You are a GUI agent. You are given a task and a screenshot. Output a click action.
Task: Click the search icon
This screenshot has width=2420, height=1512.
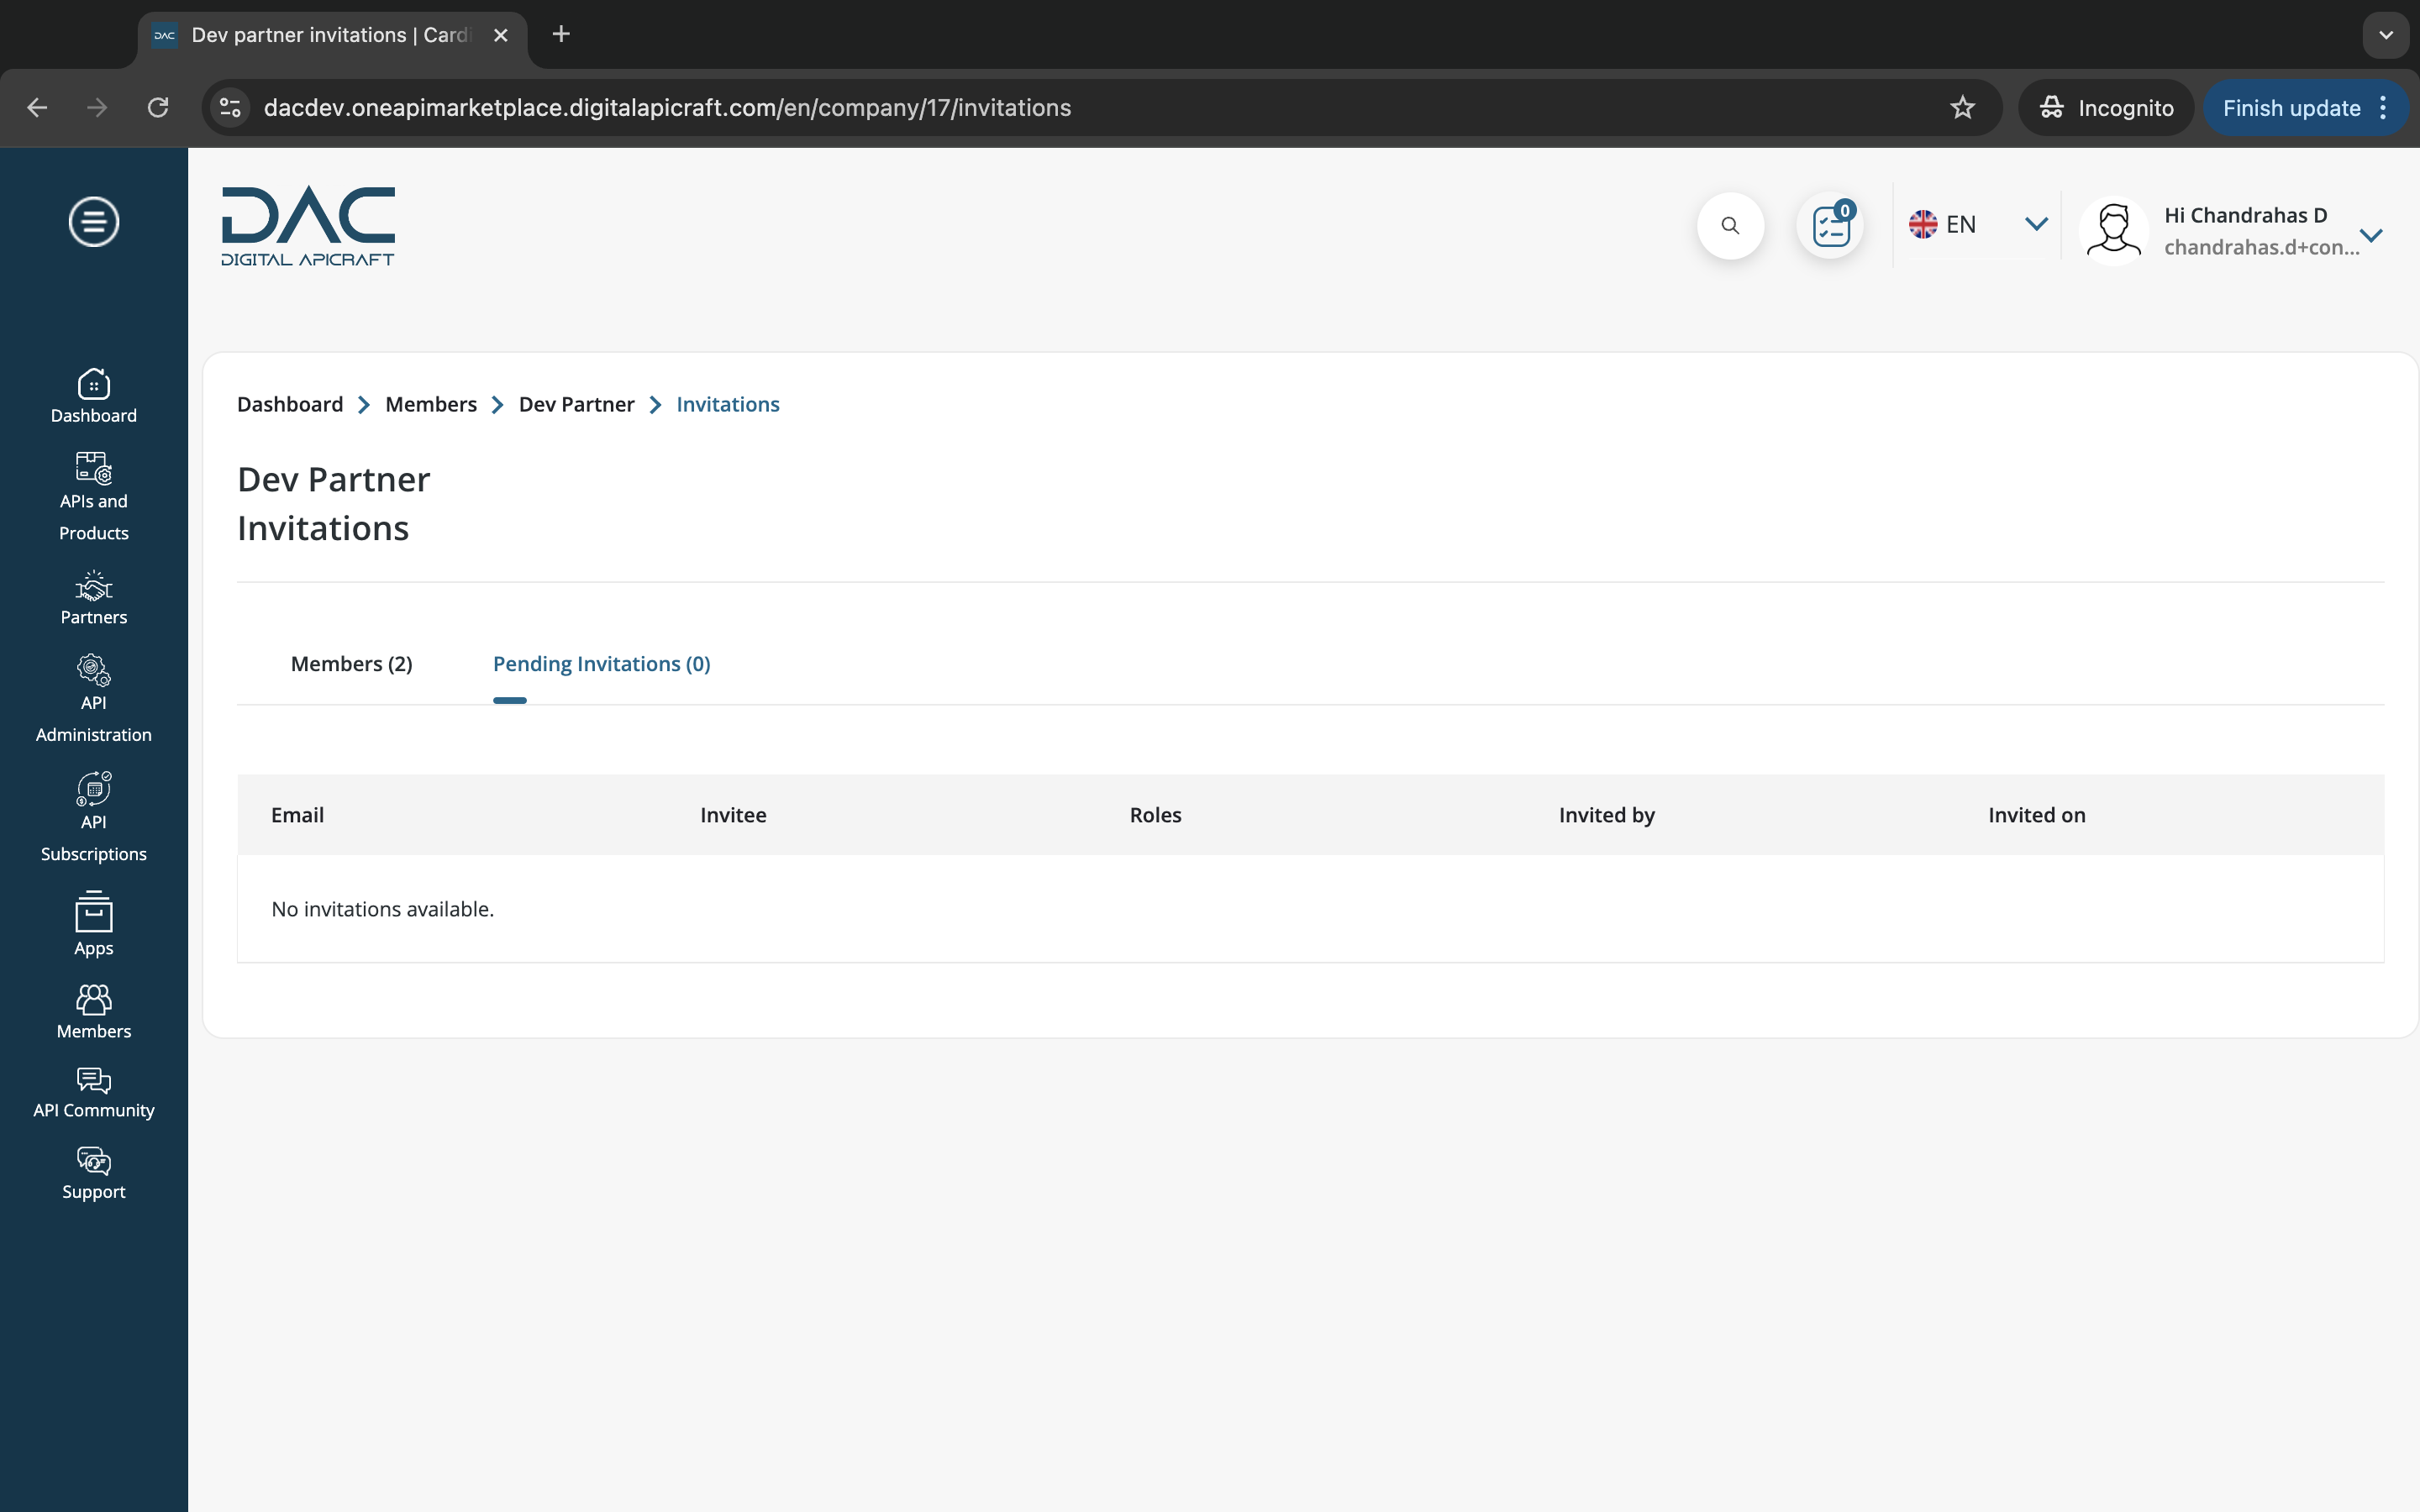1730,225
